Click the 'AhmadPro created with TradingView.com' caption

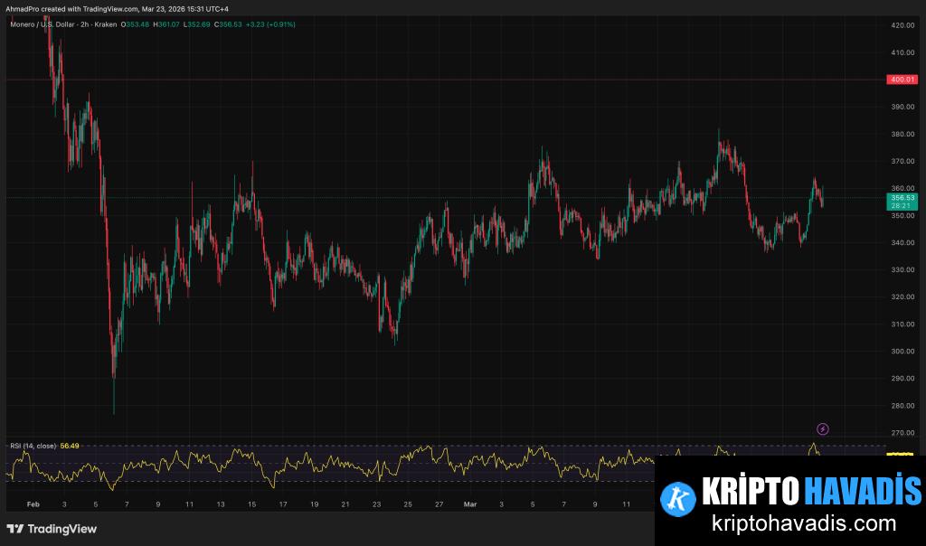[x=116, y=8]
